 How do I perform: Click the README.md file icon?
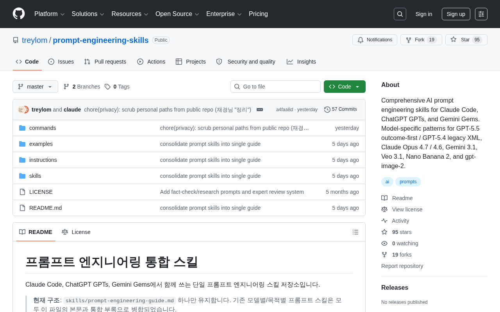22,208
